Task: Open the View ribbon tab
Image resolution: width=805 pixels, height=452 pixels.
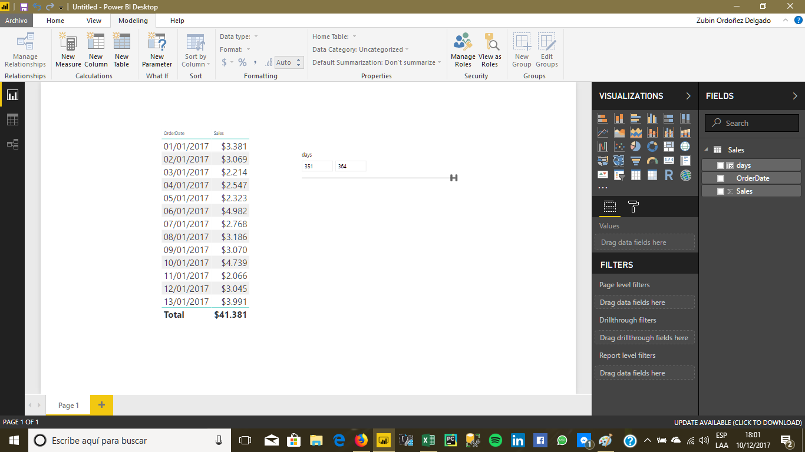Action: [94, 21]
